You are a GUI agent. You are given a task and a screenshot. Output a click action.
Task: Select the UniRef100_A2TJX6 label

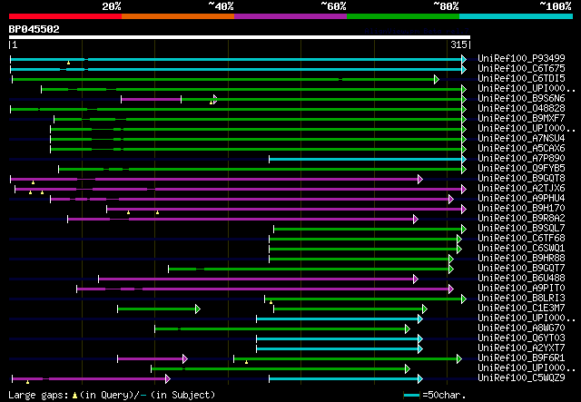[x=521, y=188]
